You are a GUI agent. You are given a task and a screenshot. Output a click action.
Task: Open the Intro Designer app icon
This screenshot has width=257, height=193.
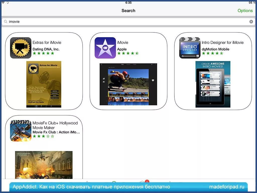tap(190, 48)
